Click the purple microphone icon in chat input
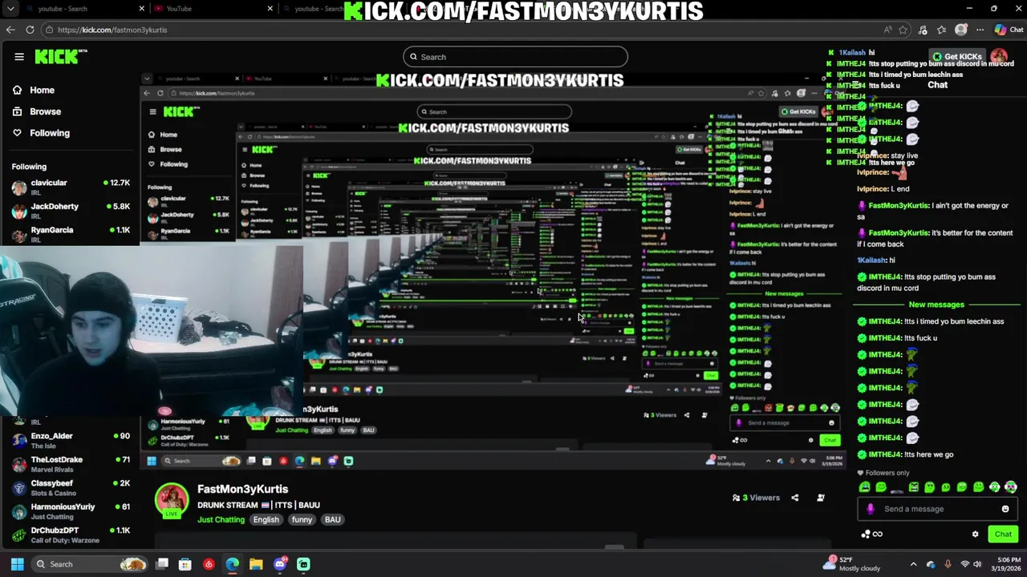Image resolution: width=1027 pixels, height=577 pixels. 871,509
